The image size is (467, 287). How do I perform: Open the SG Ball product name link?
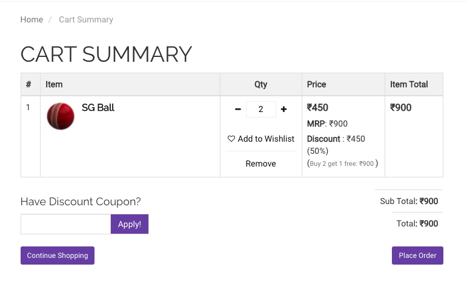pyautogui.click(x=98, y=108)
